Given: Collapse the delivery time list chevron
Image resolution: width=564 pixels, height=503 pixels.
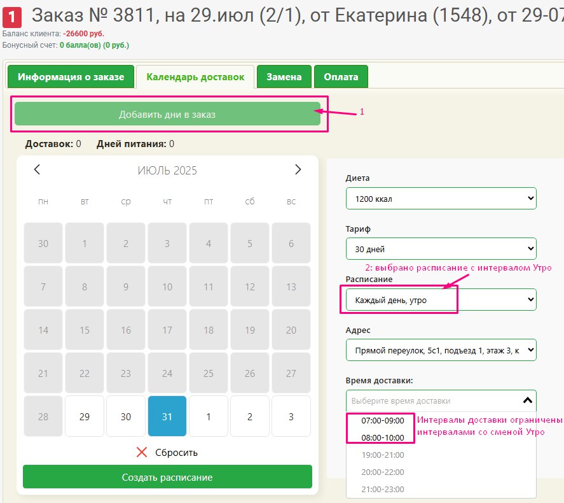Looking at the screenshot, I should point(526,400).
